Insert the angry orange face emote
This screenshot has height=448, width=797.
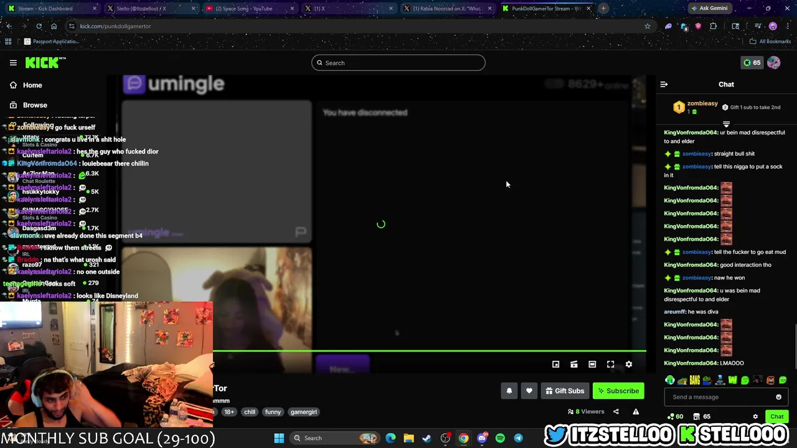click(x=770, y=380)
